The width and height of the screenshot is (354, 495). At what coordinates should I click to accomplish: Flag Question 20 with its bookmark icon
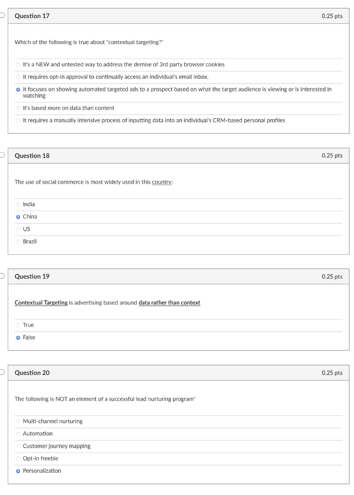click(x=2, y=373)
